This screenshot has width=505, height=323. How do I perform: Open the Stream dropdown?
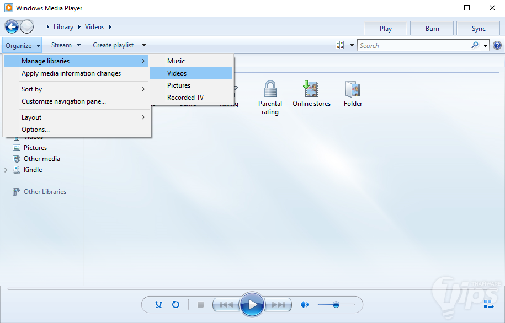66,45
